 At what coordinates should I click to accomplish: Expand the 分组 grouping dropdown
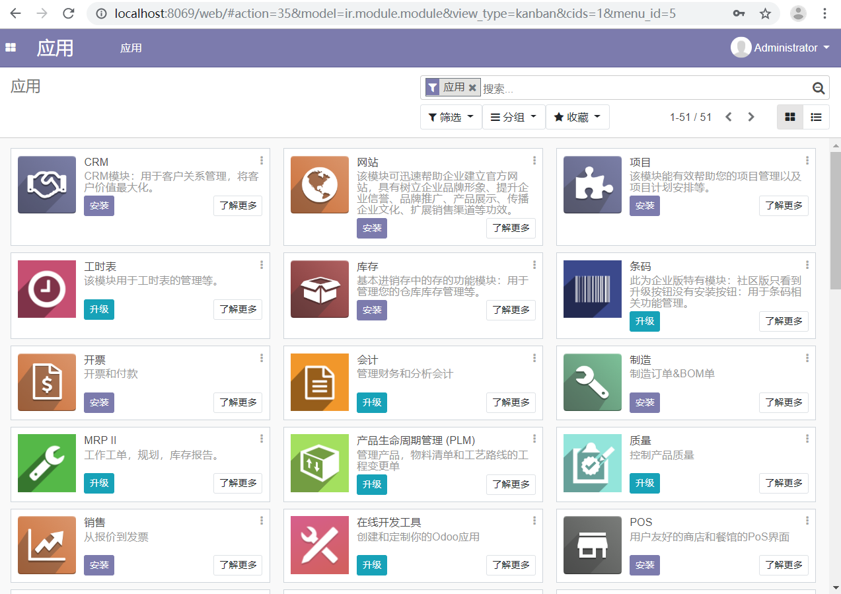513,117
